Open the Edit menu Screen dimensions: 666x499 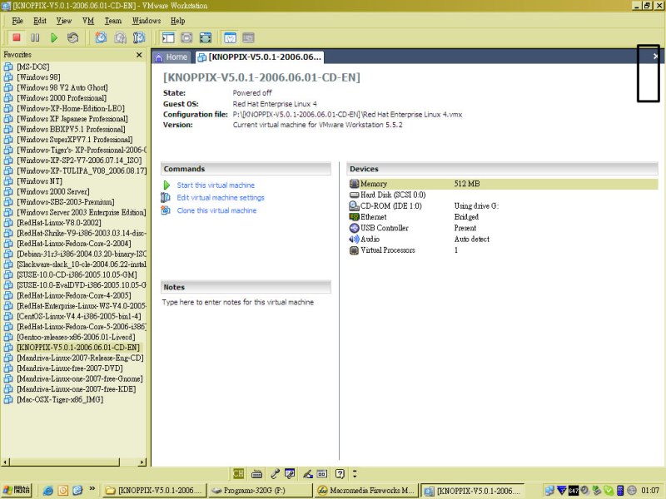[40, 21]
